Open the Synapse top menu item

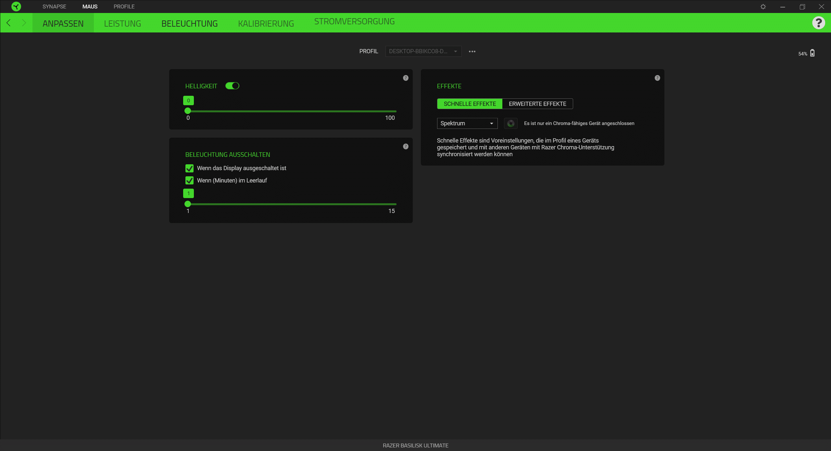[x=54, y=6]
